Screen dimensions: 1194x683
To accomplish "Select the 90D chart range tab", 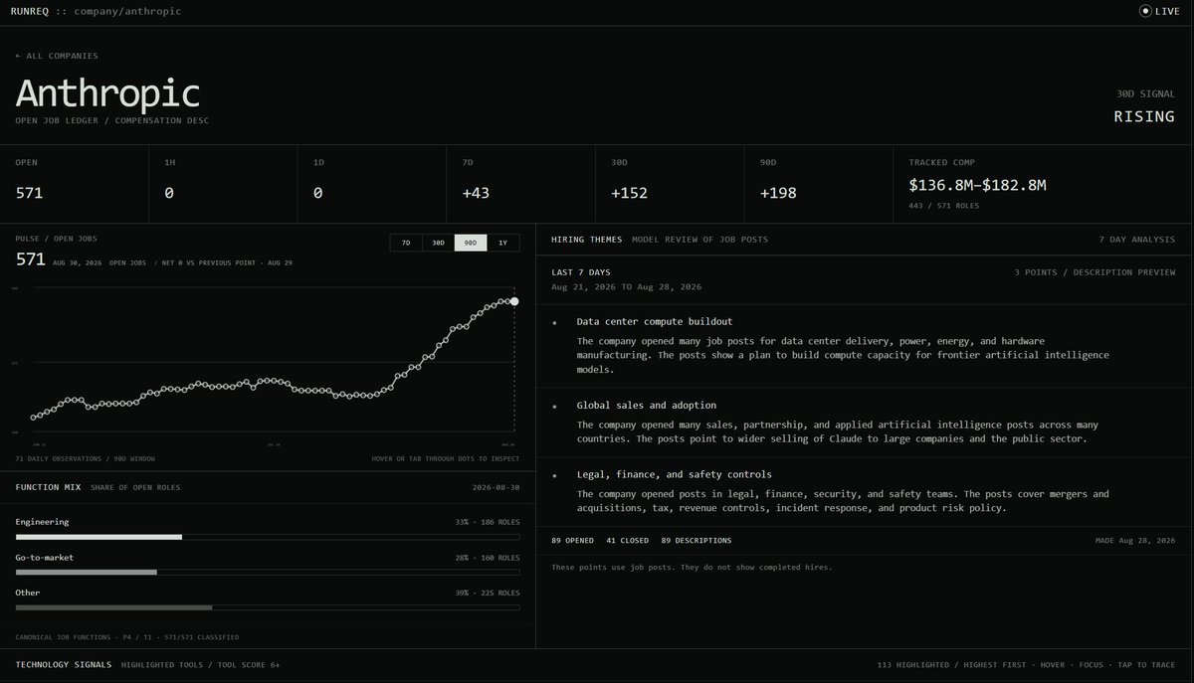I will [471, 243].
